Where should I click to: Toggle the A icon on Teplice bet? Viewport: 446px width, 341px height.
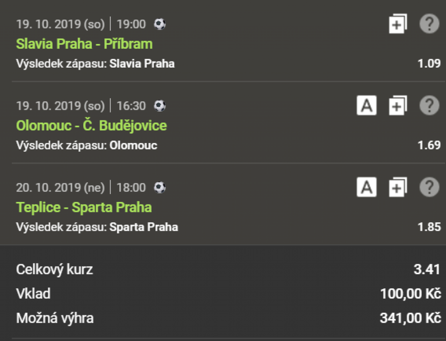click(366, 188)
